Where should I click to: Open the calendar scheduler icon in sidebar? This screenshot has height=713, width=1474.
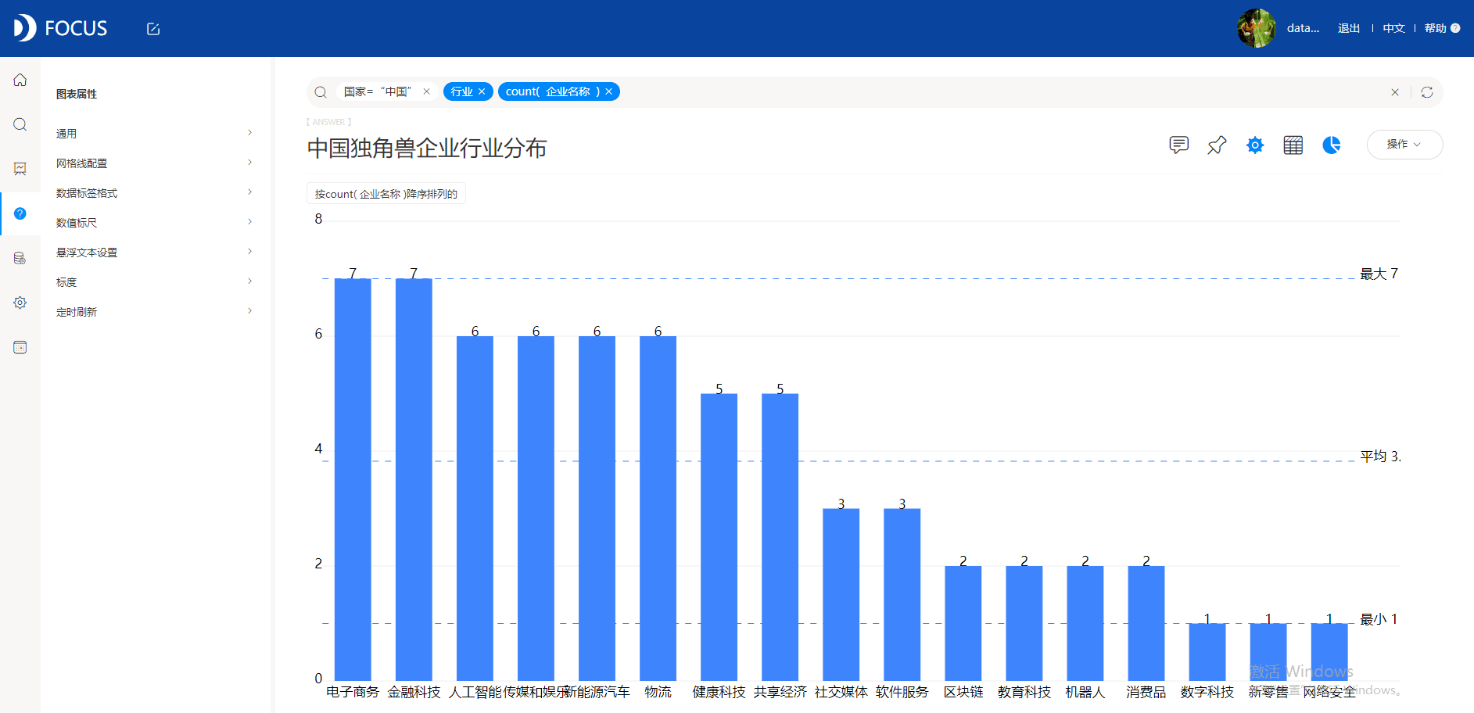20,347
